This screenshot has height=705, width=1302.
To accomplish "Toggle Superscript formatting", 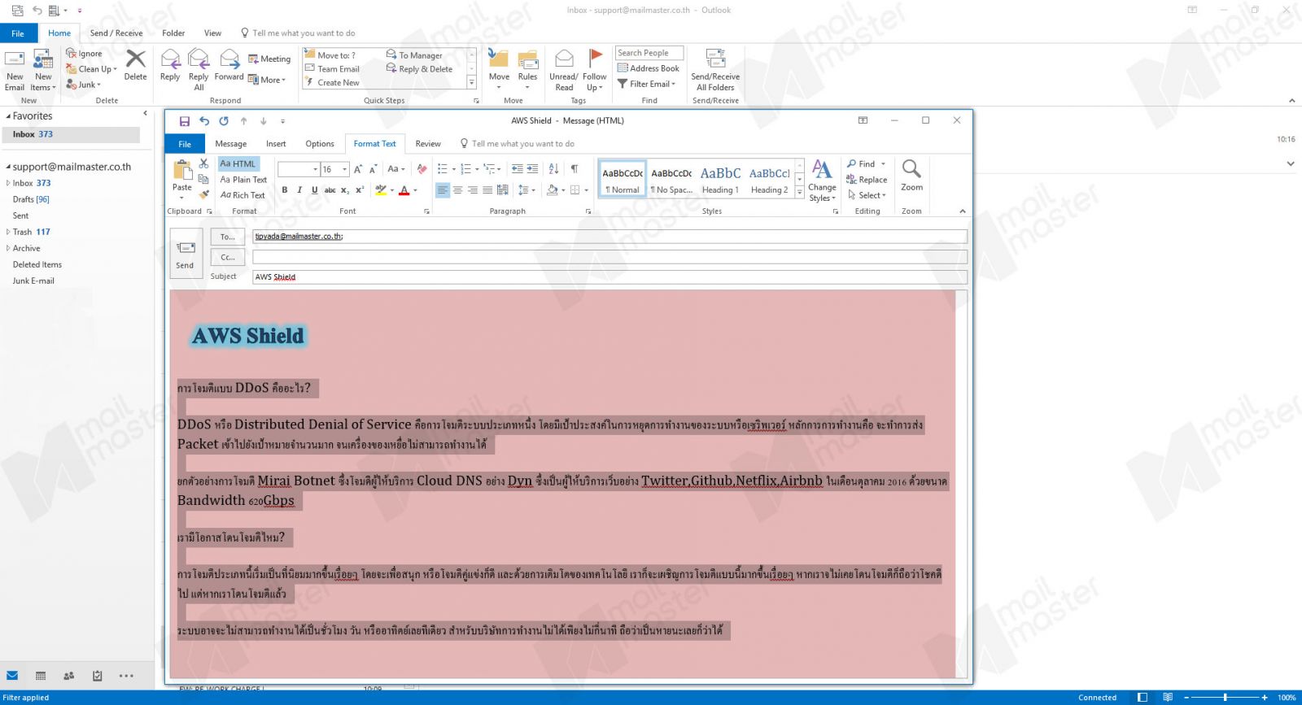I will [x=360, y=190].
